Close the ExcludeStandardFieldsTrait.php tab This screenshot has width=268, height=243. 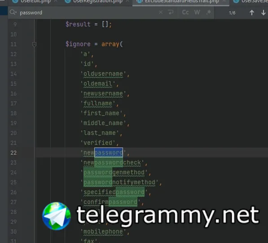(x=224, y=1)
